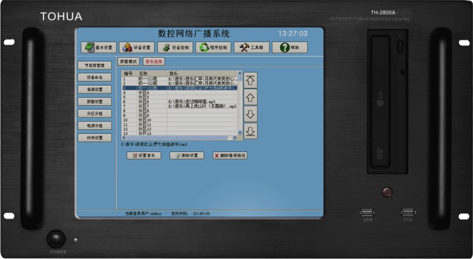This screenshot has width=473, height=259.
Task: Select row 8 分区8
Action: [x=179, y=111]
